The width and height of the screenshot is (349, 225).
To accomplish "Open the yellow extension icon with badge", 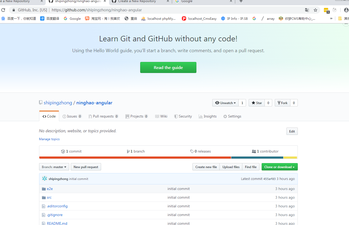I will coord(327,10).
